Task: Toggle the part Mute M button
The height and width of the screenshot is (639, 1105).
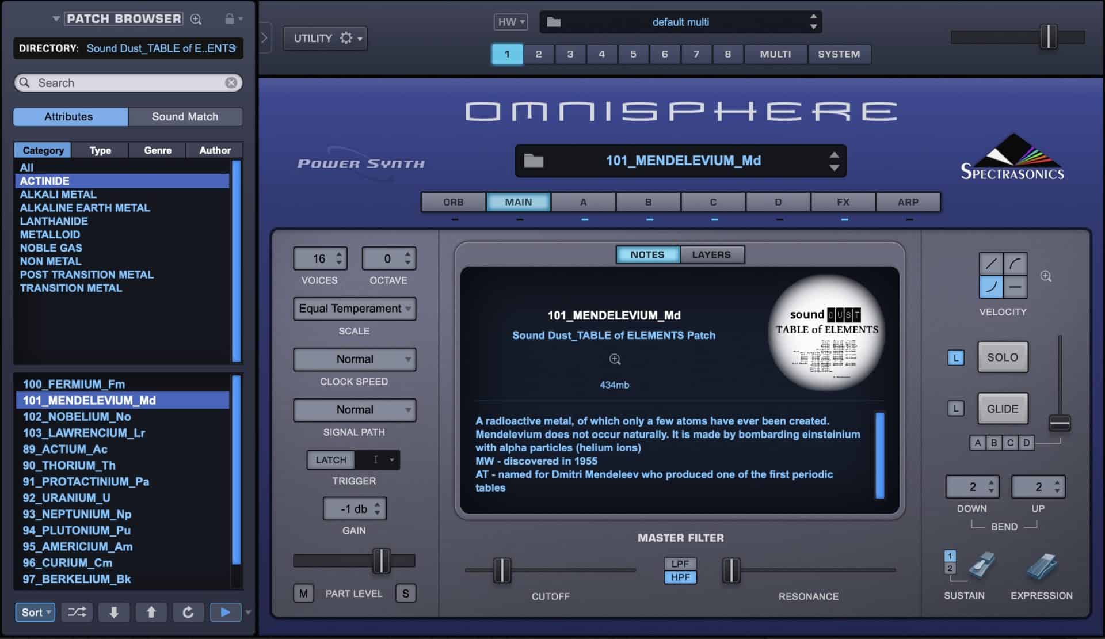Action: pos(303,594)
